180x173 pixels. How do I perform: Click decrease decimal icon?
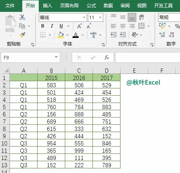(x=171, y=35)
